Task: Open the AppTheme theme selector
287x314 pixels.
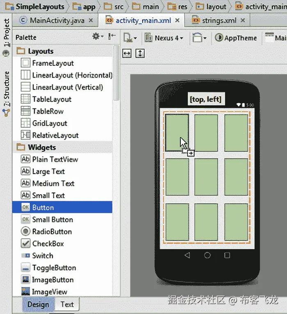Action: (236, 38)
